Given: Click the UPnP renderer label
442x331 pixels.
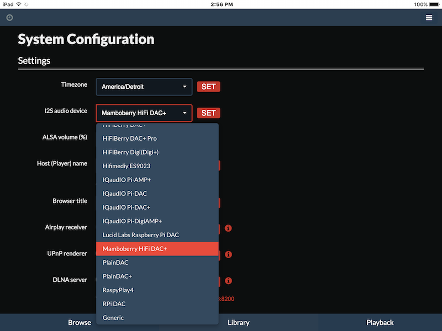Looking at the screenshot, I should 67,254.
